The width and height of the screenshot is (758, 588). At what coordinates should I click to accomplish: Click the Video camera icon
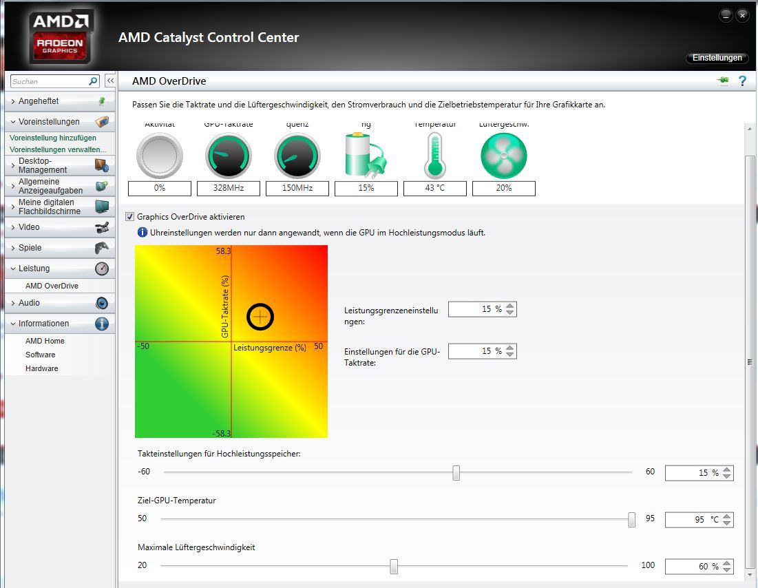pyautogui.click(x=102, y=227)
